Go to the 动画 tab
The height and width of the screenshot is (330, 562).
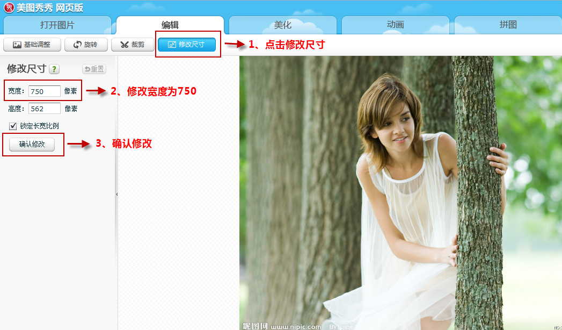pos(396,25)
